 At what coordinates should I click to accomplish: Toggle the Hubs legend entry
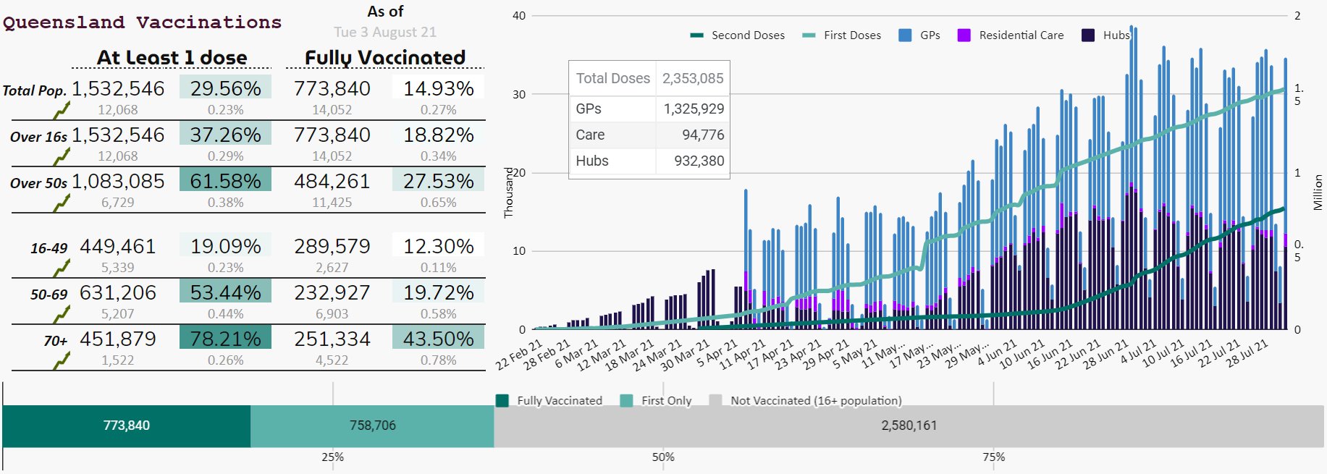(1105, 35)
